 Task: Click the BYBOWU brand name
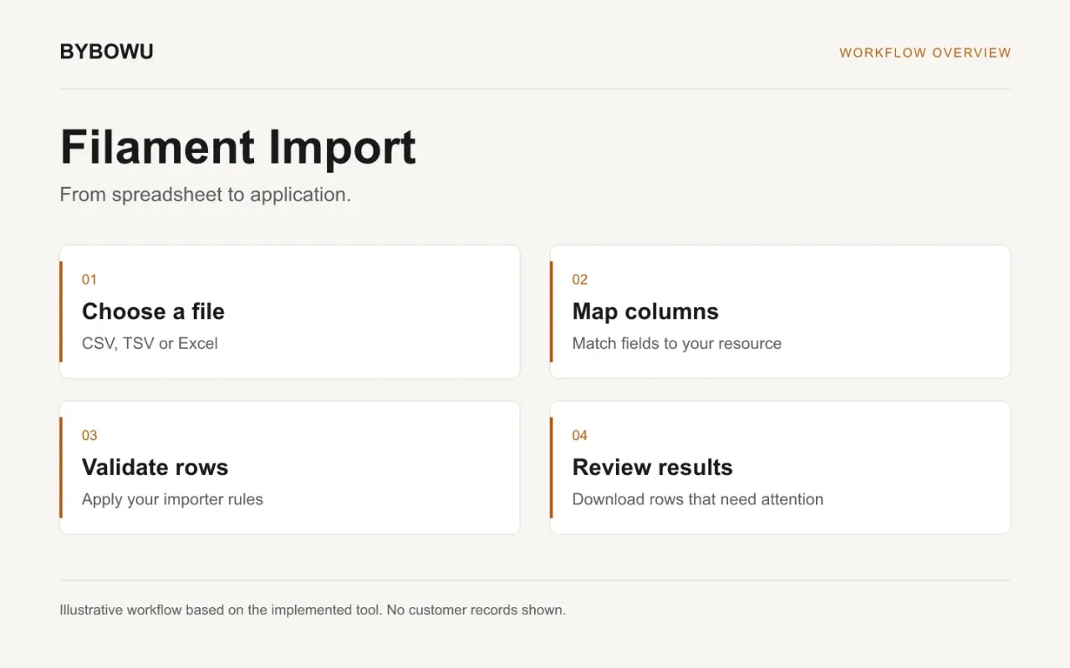click(x=106, y=52)
